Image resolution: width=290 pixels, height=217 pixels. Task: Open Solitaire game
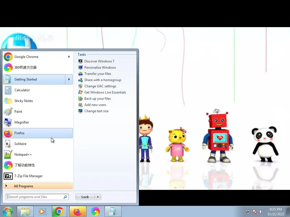pyautogui.click(x=38, y=144)
